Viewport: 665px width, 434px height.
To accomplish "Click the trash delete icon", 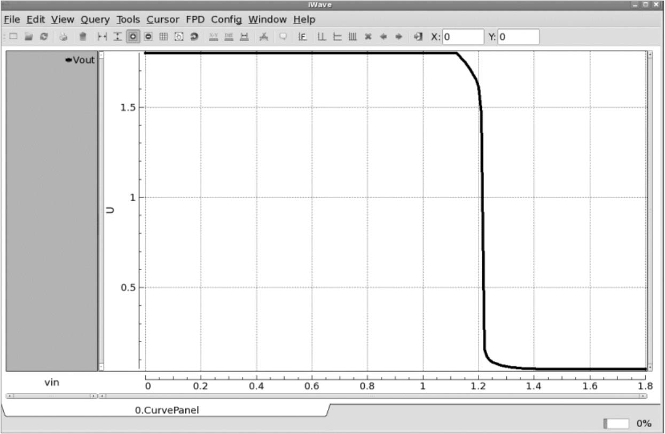I will 83,37.
